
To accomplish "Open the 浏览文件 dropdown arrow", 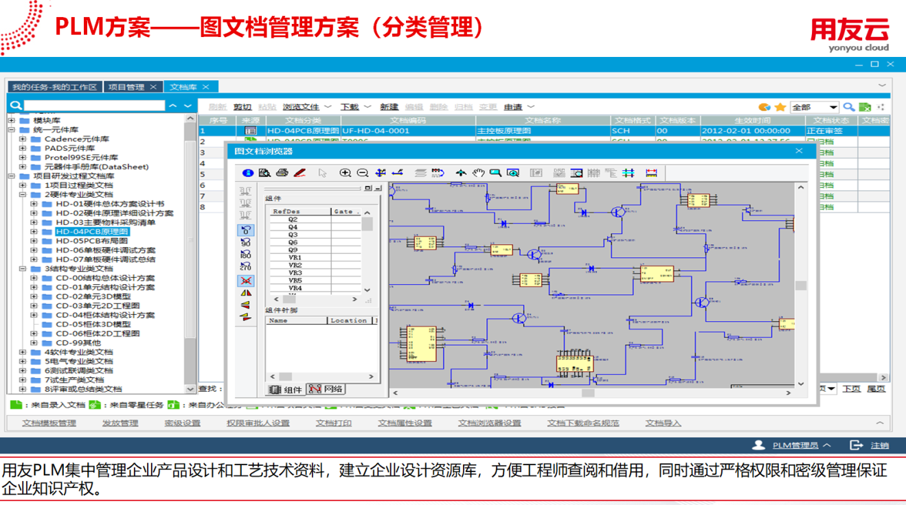I will pyautogui.click(x=328, y=107).
